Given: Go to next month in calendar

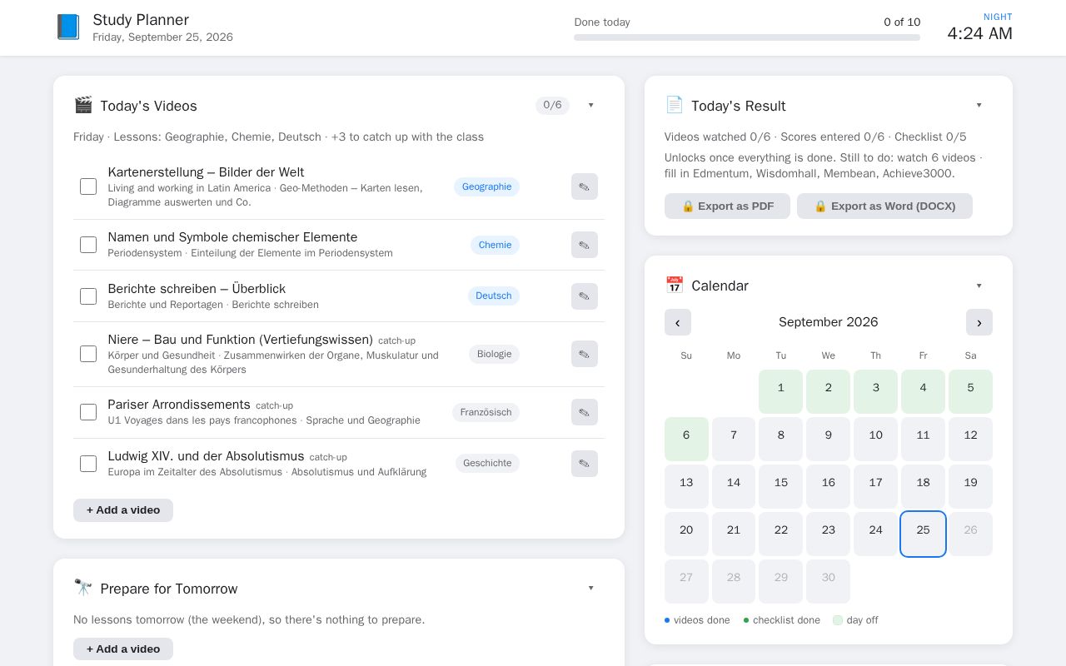Looking at the screenshot, I should click(x=979, y=322).
